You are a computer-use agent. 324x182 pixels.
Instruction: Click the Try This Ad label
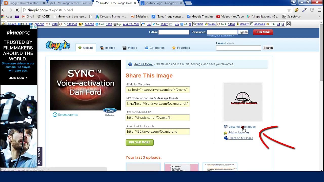[39, 156]
